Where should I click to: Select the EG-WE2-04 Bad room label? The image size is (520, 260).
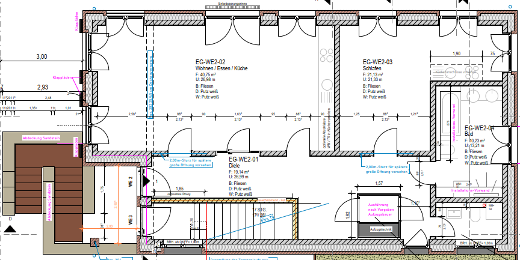(478, 128)
